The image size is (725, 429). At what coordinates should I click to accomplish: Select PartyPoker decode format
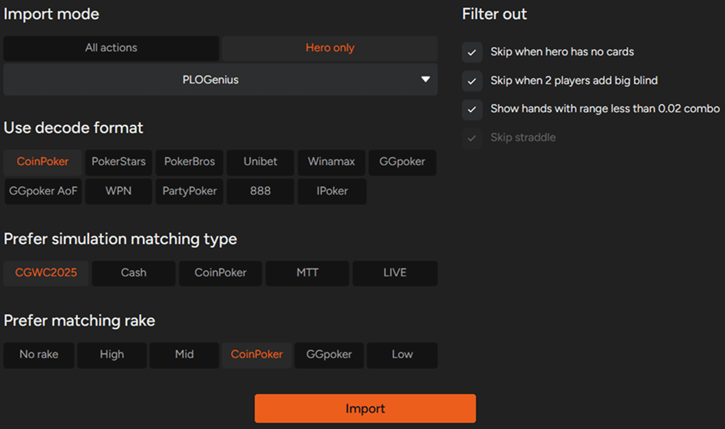coord(189,191)
